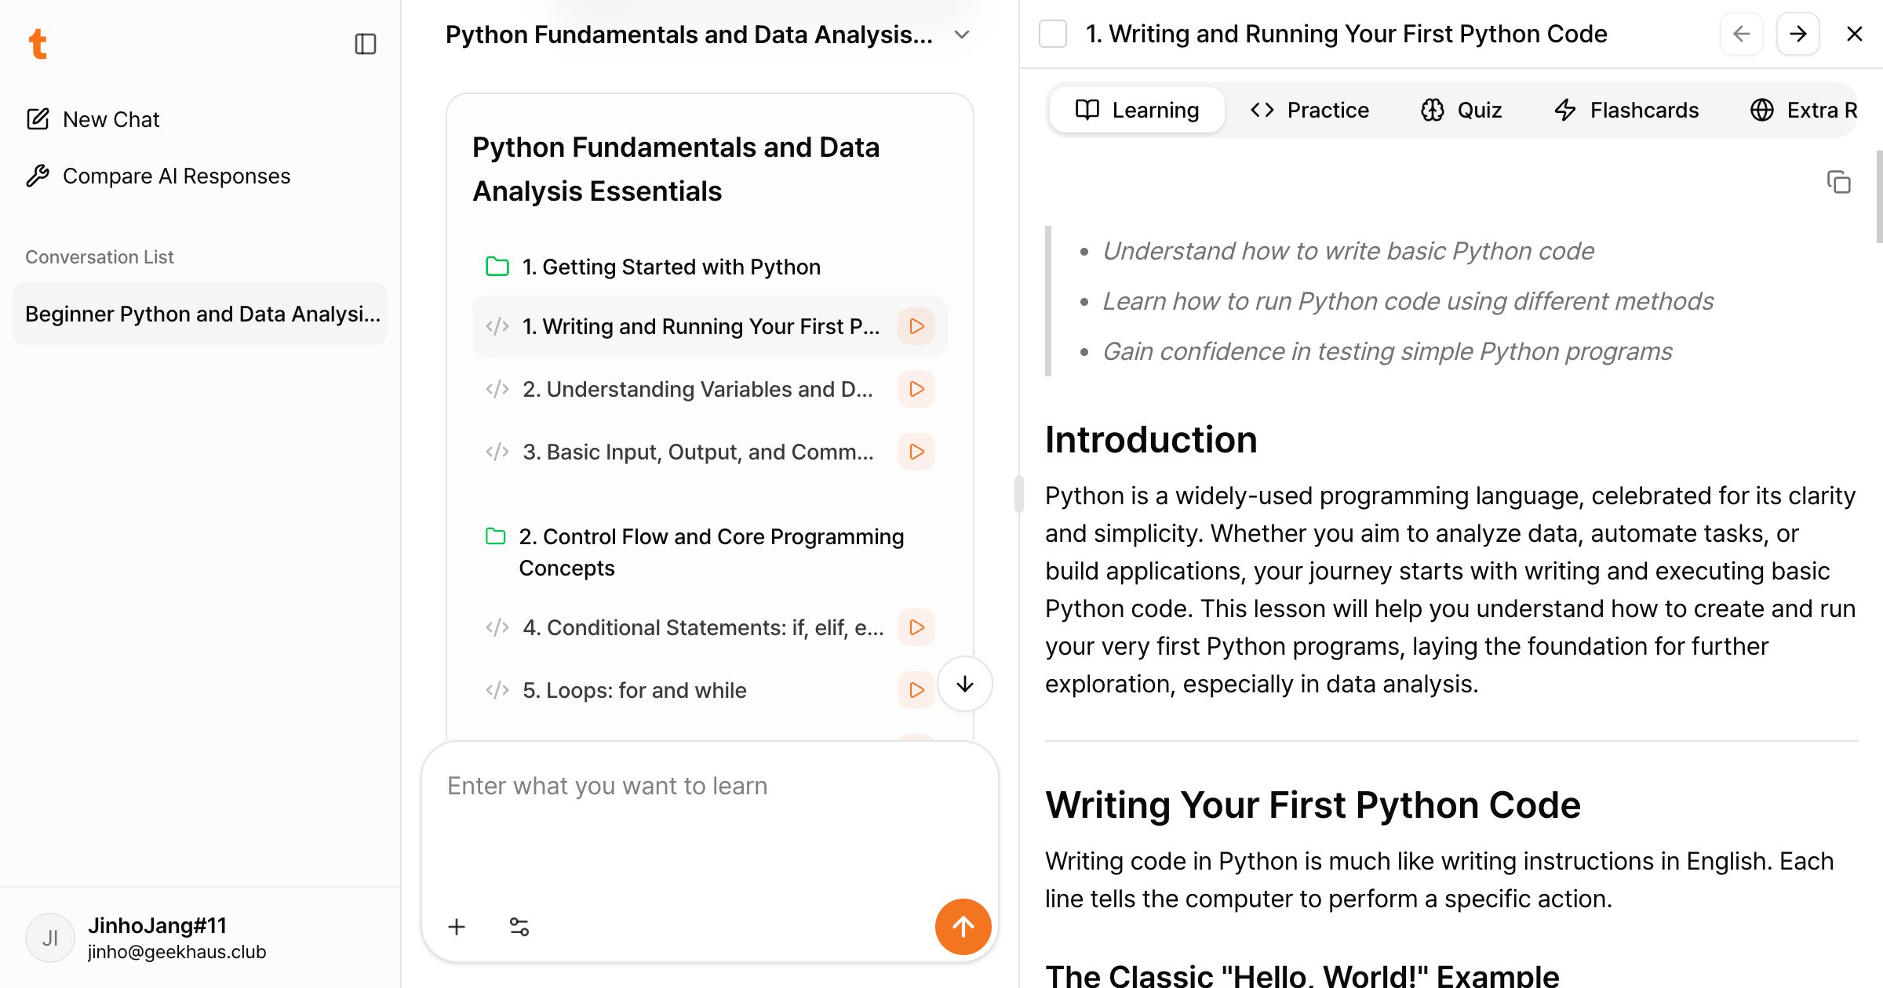
Task: Expand the course title dropdown chevron
Action: click(962, 35)
